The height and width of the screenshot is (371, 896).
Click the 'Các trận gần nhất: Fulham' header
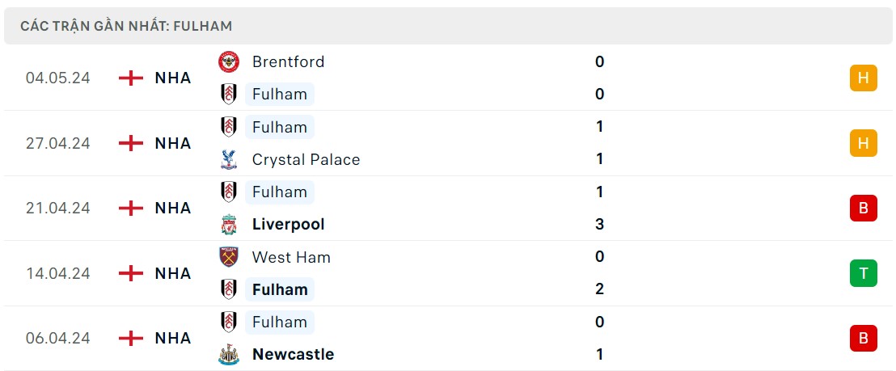pyautogui.click(x=126, y=26)
